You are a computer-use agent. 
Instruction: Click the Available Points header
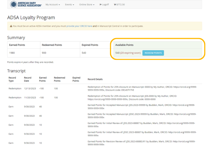click(x=124, y=45)
